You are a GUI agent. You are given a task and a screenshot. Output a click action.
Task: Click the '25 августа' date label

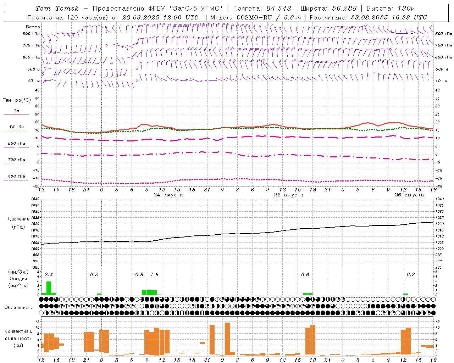point(289,195)
